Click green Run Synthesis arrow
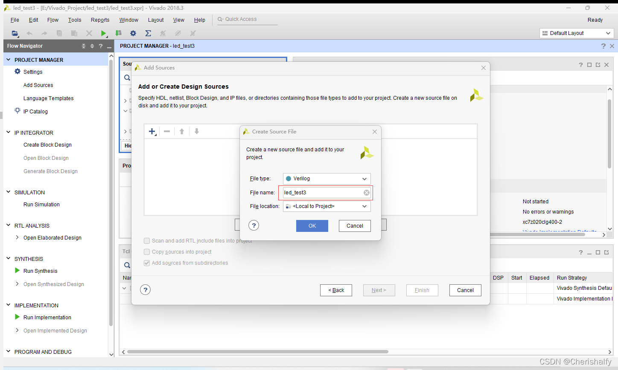 pos(17,271)
